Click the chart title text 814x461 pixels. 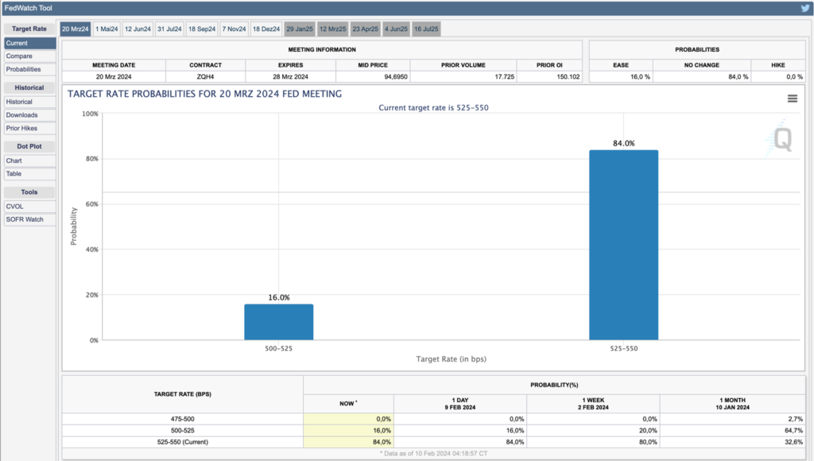(204, 94)
